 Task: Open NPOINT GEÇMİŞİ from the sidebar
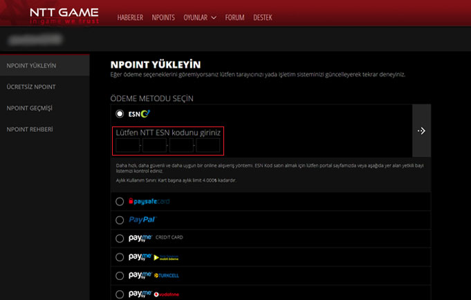pyautogui.click(x=30, y=108)
